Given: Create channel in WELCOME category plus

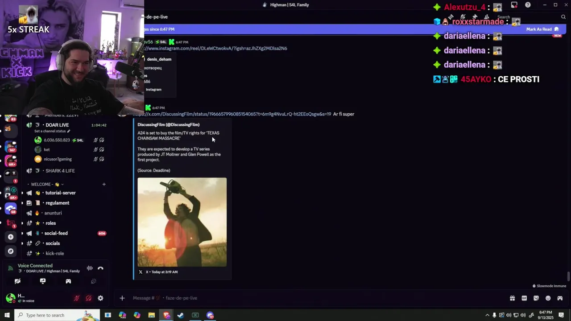Looking at the screenshot, I should (104, 184).
